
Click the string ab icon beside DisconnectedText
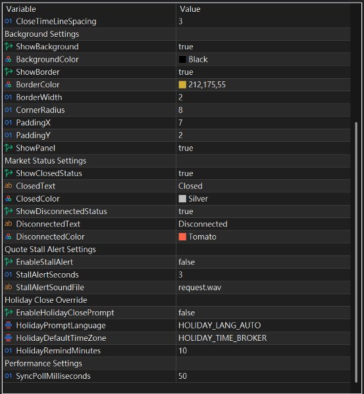click(x=9, y=224)
